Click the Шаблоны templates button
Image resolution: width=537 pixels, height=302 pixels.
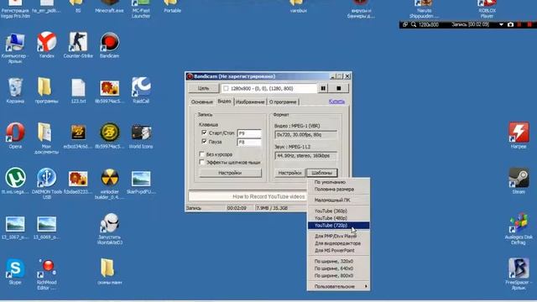click(322, 173)
